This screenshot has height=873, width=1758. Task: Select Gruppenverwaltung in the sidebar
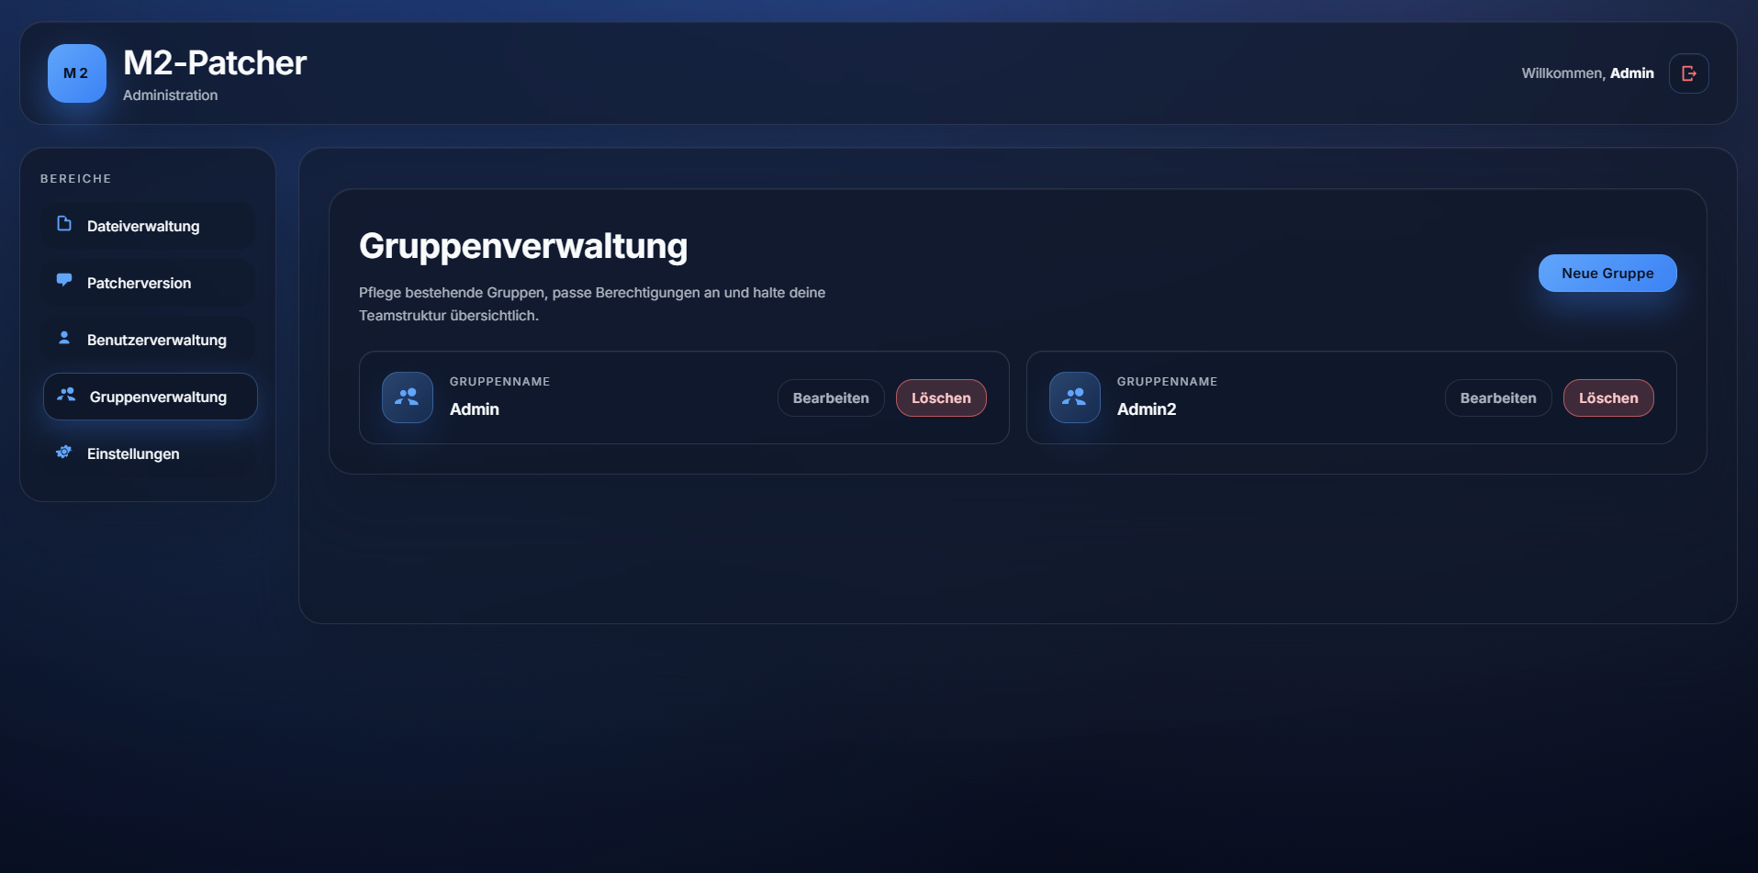151,397
